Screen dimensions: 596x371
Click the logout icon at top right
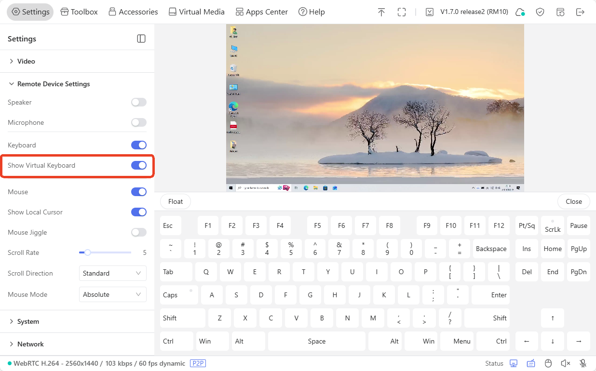[x=581, y=12]
